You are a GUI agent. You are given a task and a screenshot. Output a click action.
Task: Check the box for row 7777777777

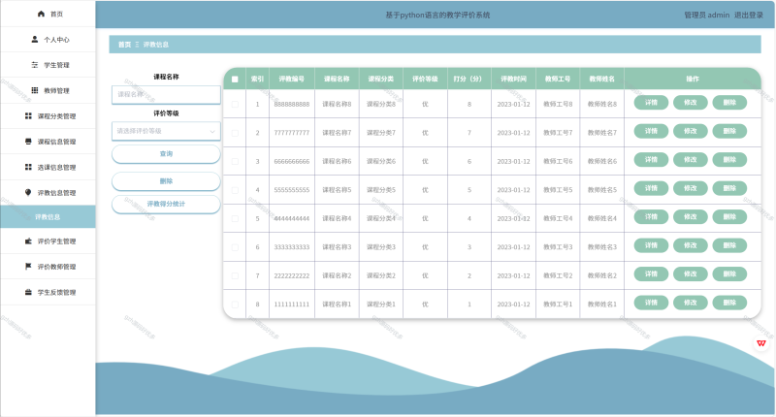click(235, 133)
